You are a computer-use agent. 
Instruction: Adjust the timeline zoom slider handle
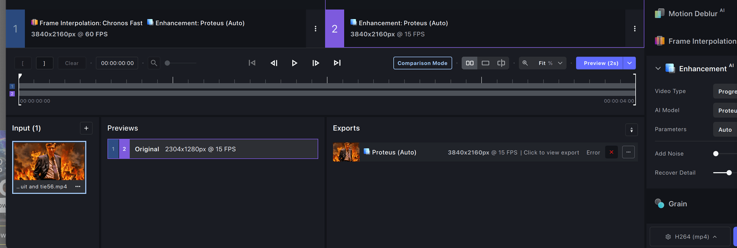(167, 63)
